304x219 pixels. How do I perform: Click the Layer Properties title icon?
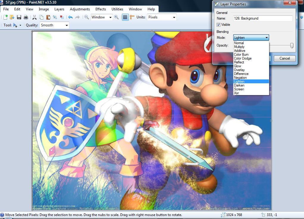(217, 4)
